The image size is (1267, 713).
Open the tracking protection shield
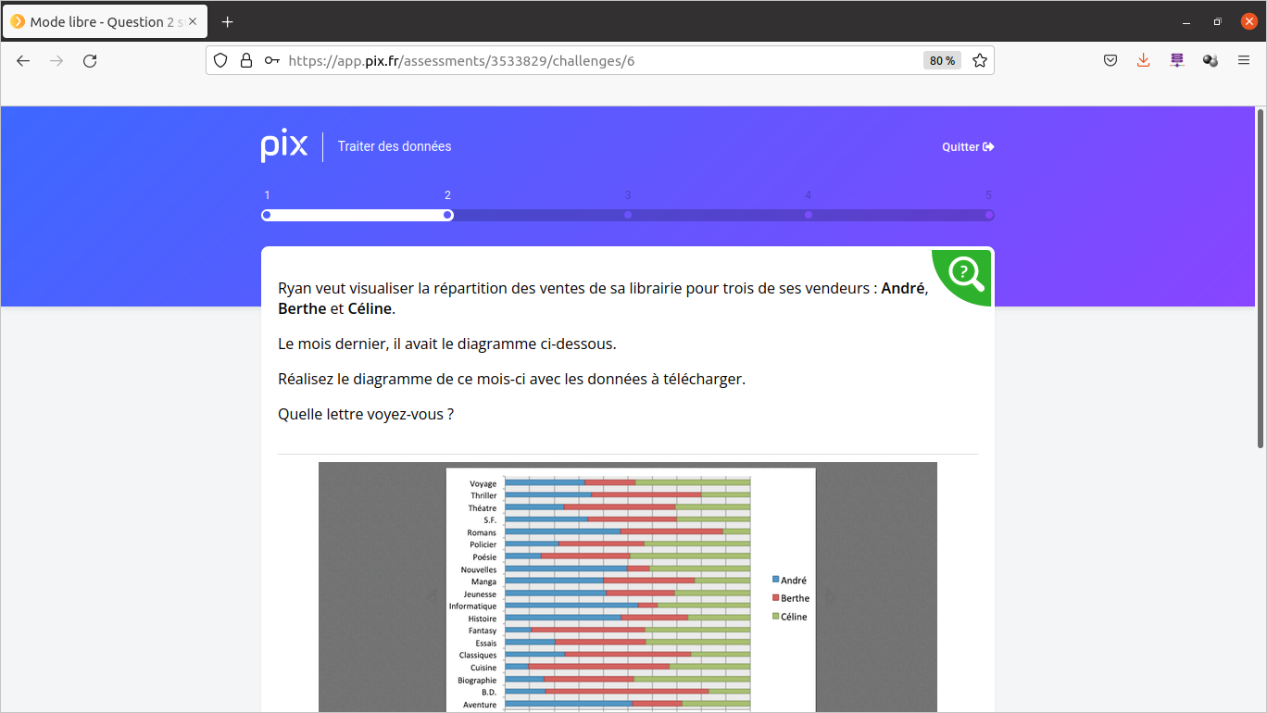[220, 61]
